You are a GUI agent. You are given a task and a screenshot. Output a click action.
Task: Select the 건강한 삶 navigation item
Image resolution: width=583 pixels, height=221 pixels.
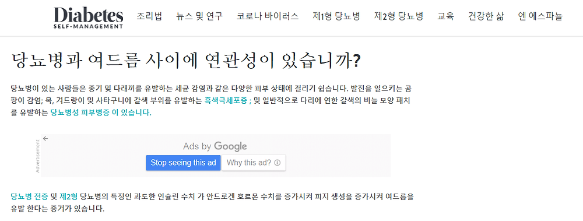[x=486, y=16]
